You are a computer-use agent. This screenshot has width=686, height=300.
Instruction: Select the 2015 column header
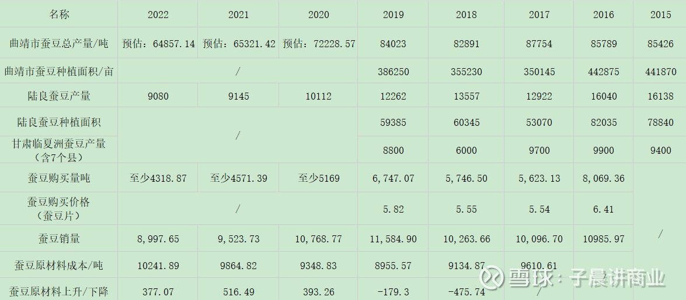pyautogui.click(x=660, y=15)
